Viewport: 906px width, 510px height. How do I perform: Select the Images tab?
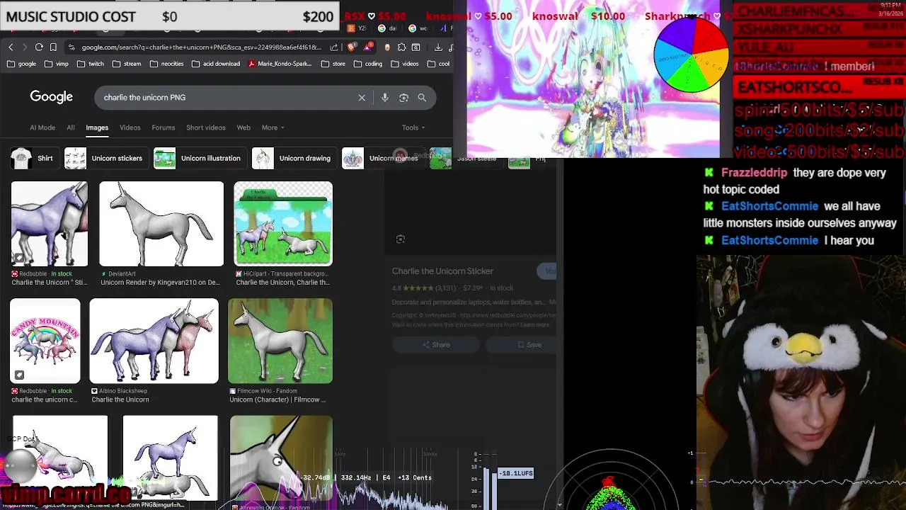[97, 127]
